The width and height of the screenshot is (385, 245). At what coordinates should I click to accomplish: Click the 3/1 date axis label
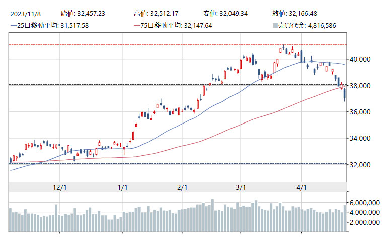(x=241, y=187)
